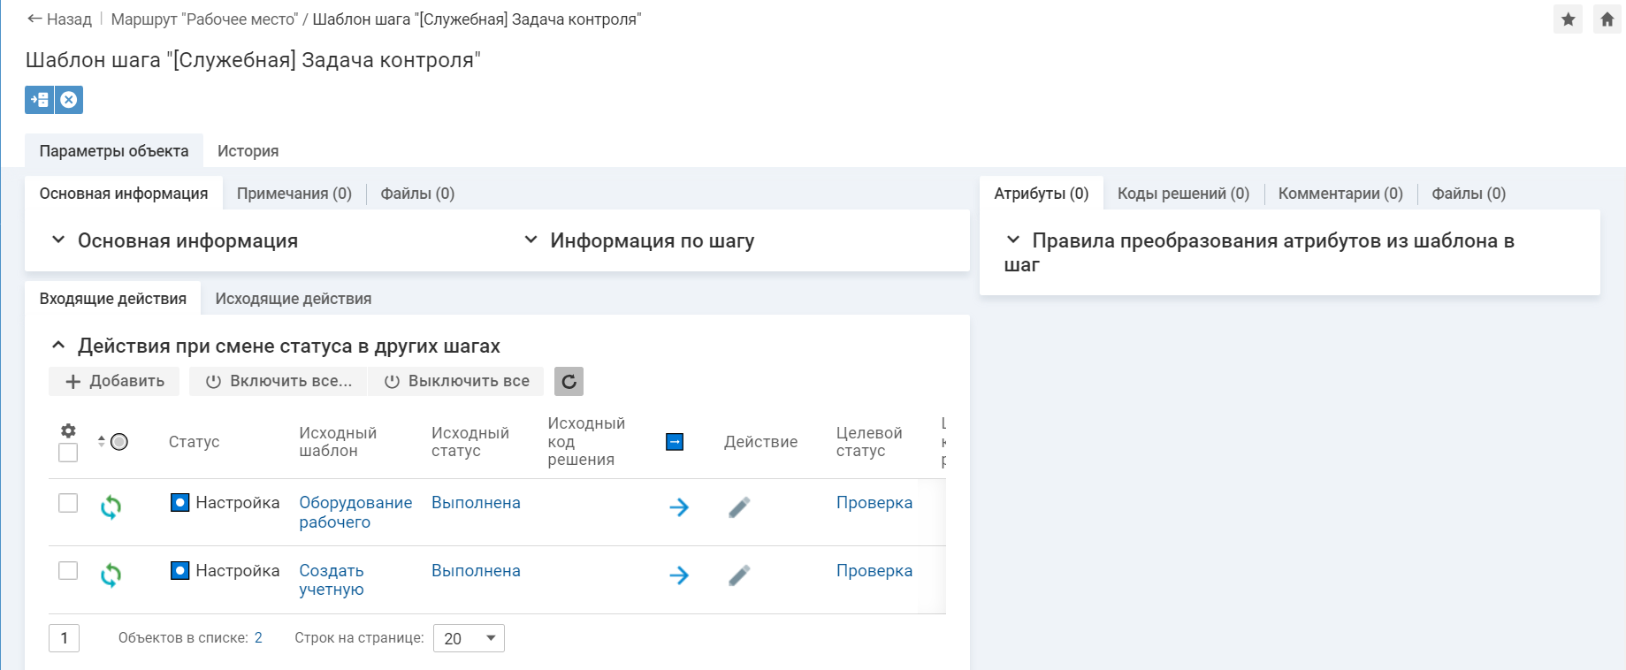
Task: Open rows per page dropdown
Action: [x=469, y=638]
